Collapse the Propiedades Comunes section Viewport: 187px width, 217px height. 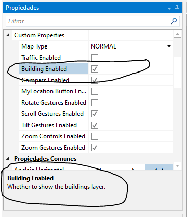pyautogui.click(x=8, y=159)
